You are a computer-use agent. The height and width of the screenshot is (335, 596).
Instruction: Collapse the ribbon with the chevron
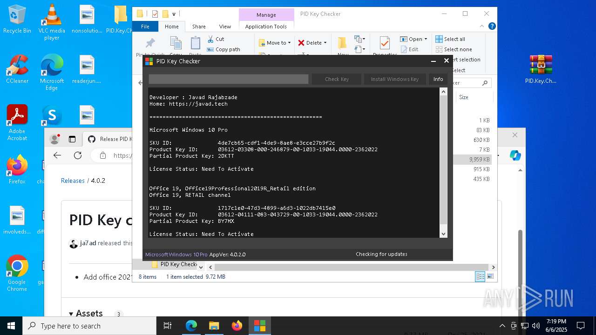482,27
